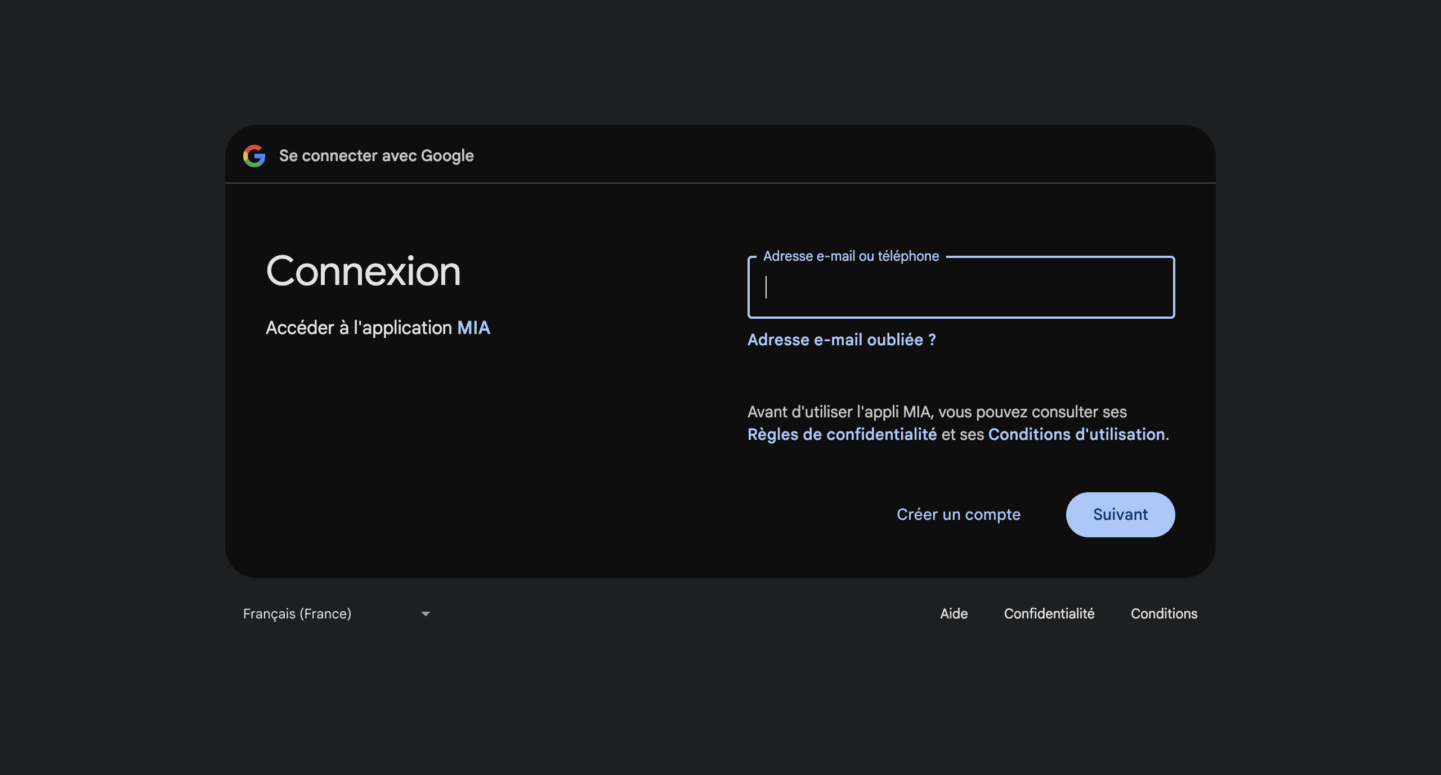Open the Aide footer link
This screenshot has height=775, width=1441.
954,613
